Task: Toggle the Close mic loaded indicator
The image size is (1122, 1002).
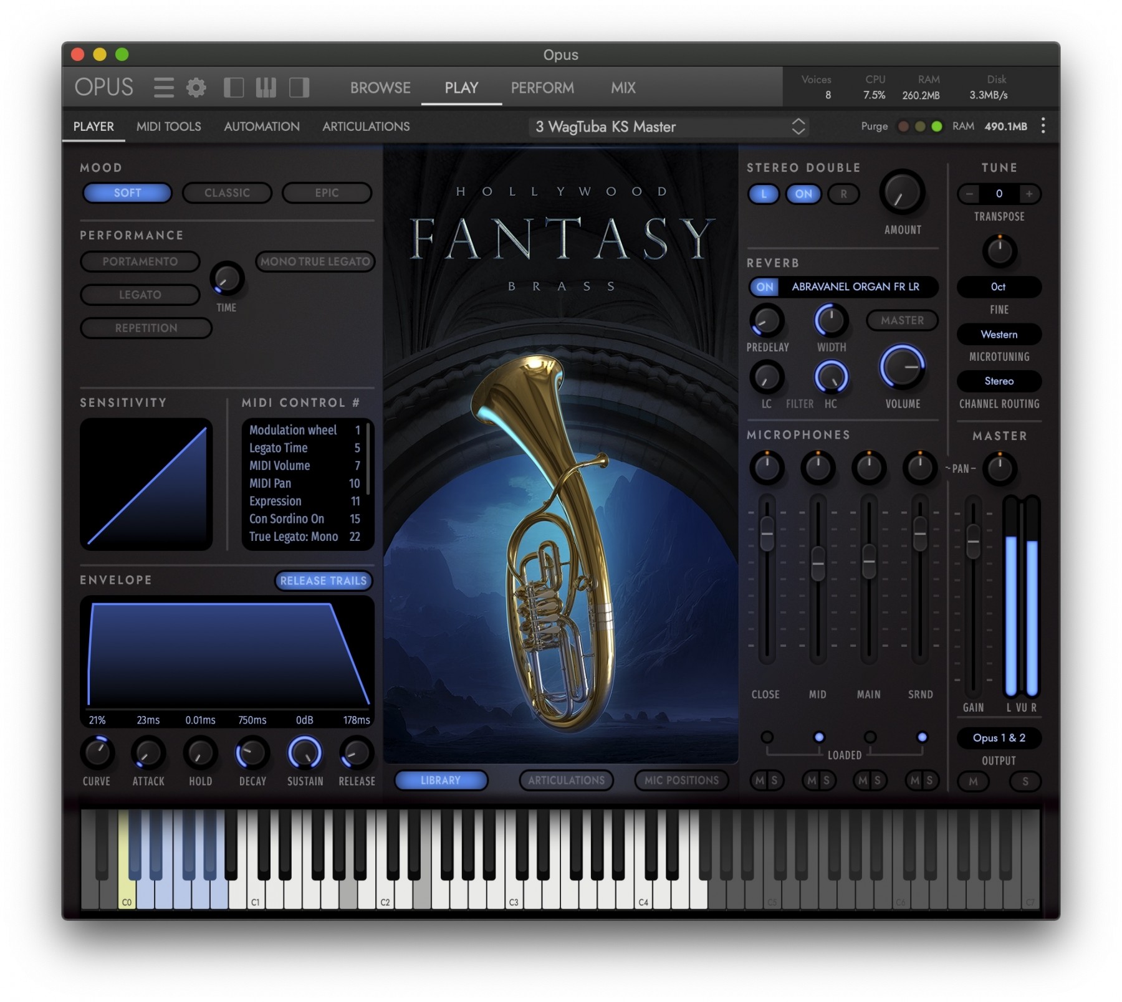Action: (x=767, y=737)
